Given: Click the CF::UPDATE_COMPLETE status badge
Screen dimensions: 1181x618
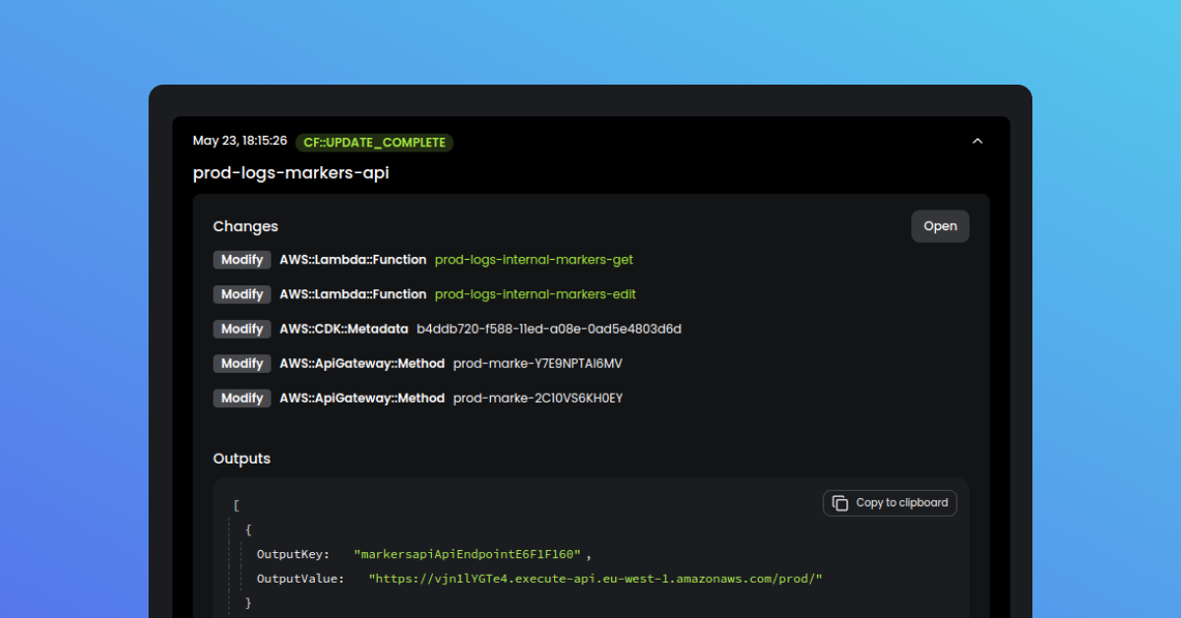Looking at the screenshot, I should [374, 143].
